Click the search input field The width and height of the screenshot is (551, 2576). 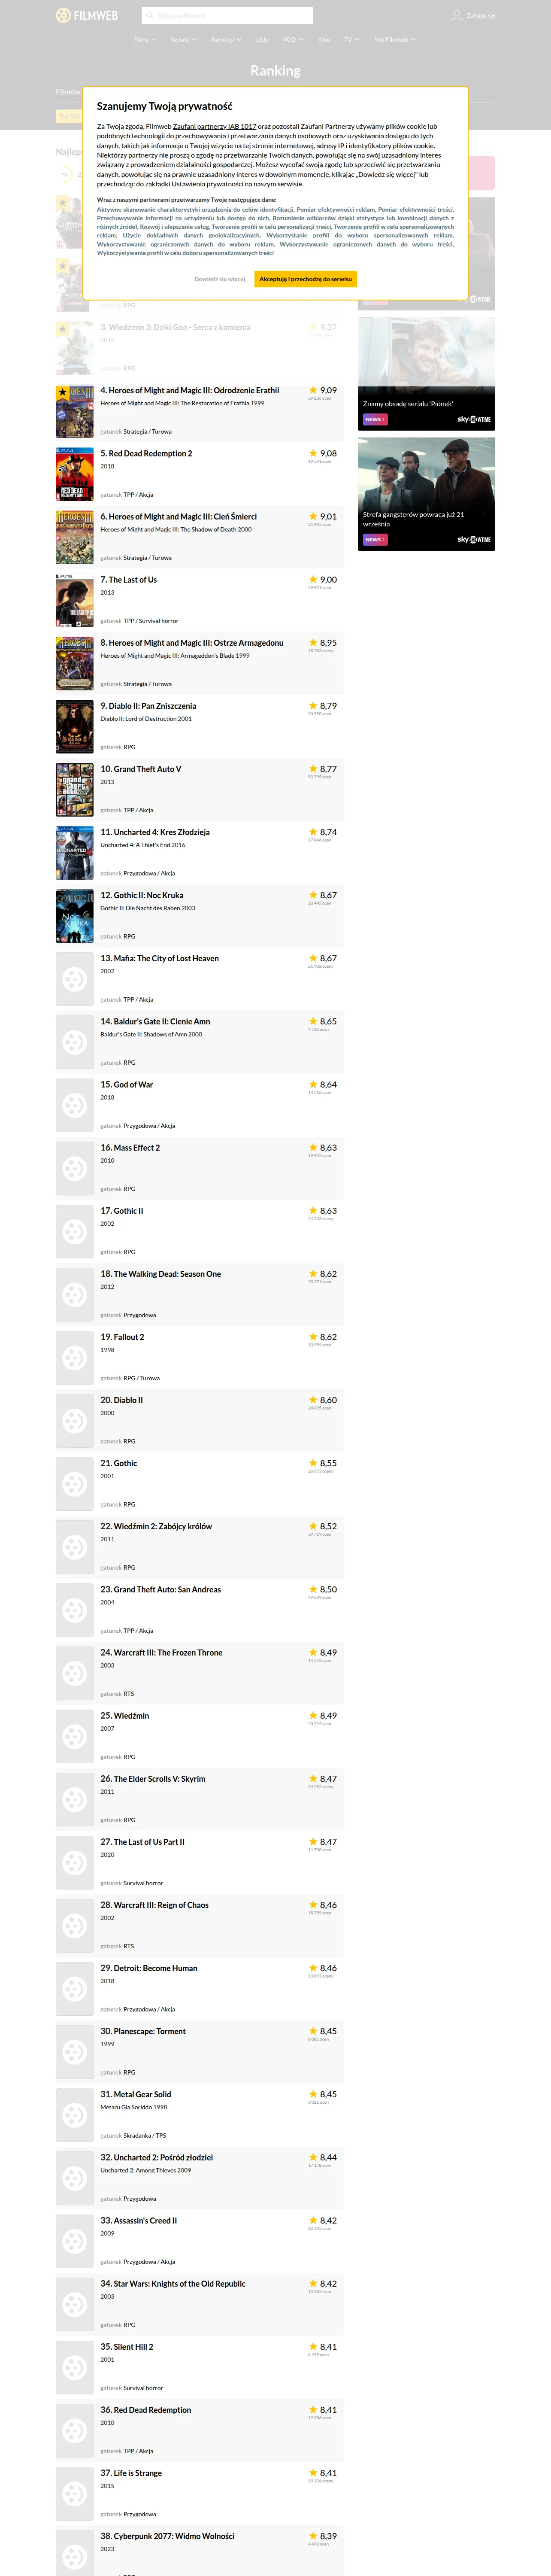click(x=227, y=15)
